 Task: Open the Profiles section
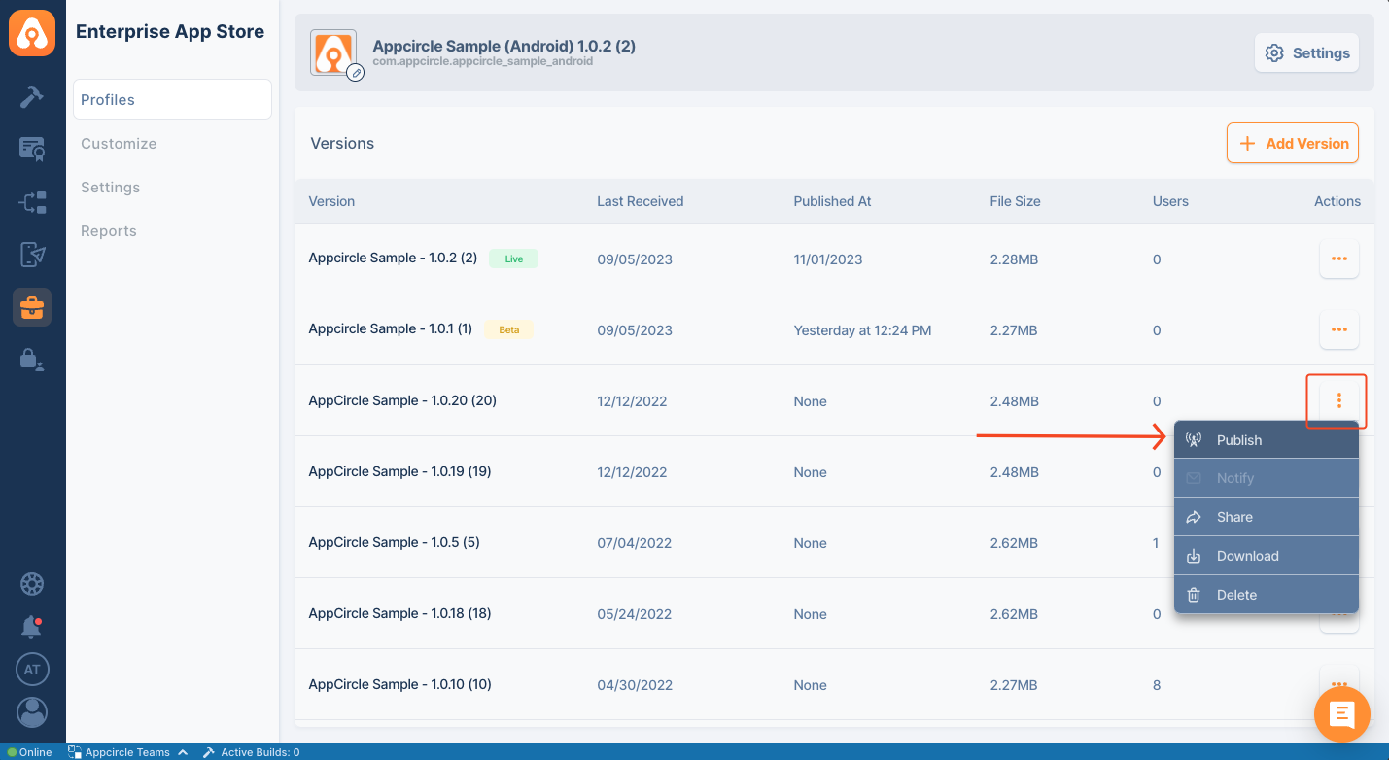(x=172, y=99)
